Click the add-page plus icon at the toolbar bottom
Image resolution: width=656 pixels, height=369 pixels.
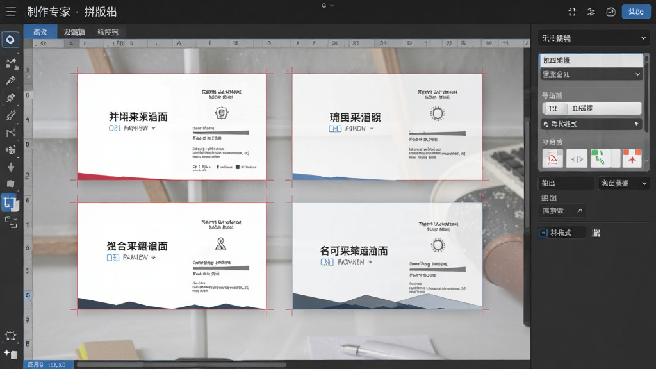pyautogui.click(x=11, y=354)
